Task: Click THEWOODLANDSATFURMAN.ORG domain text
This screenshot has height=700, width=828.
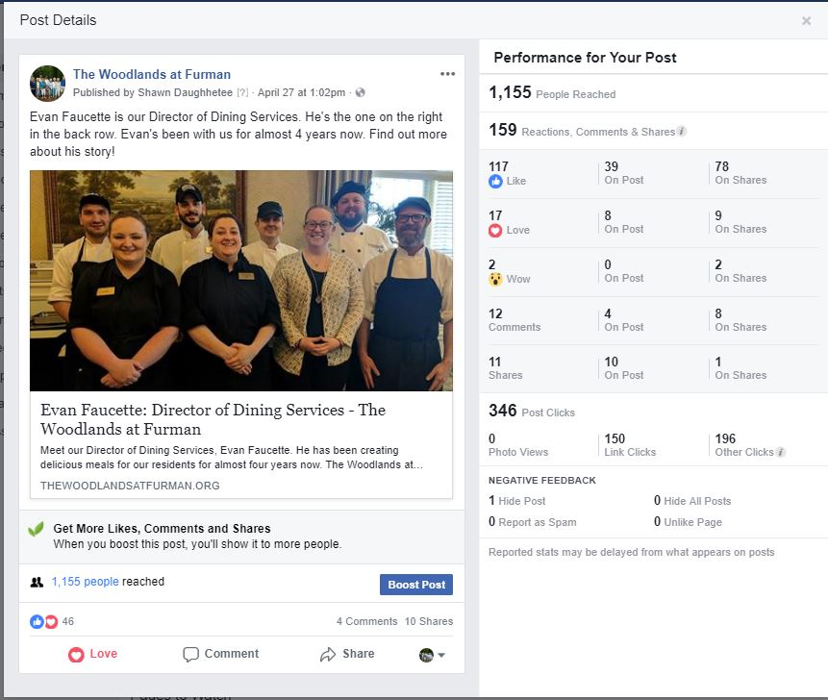Action: (130, 486)
